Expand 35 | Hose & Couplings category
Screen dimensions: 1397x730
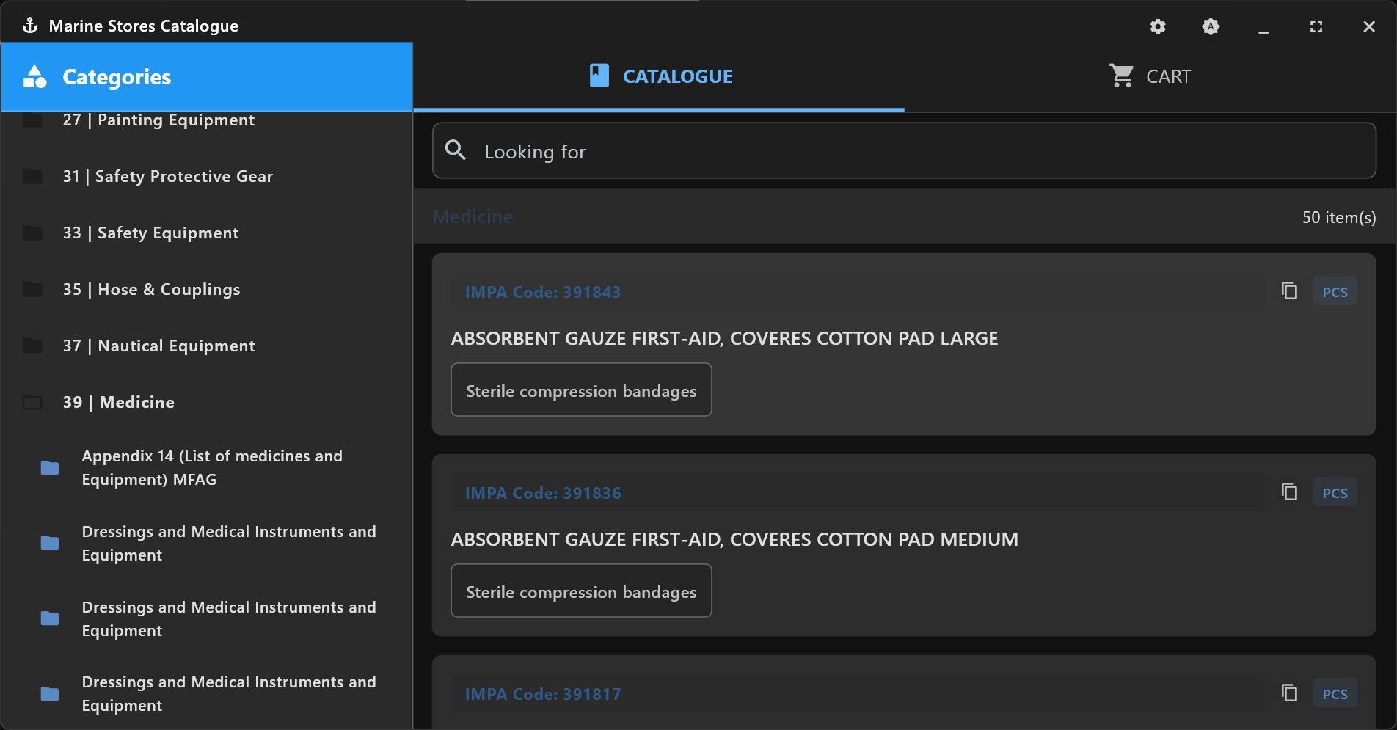[207, 289]
